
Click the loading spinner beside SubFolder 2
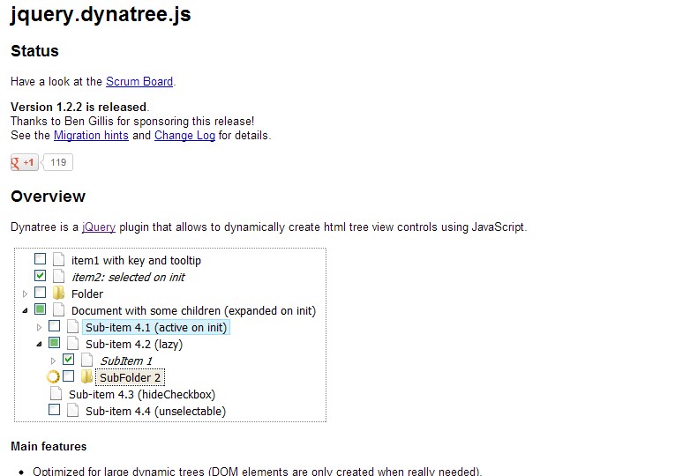[53, 377]
